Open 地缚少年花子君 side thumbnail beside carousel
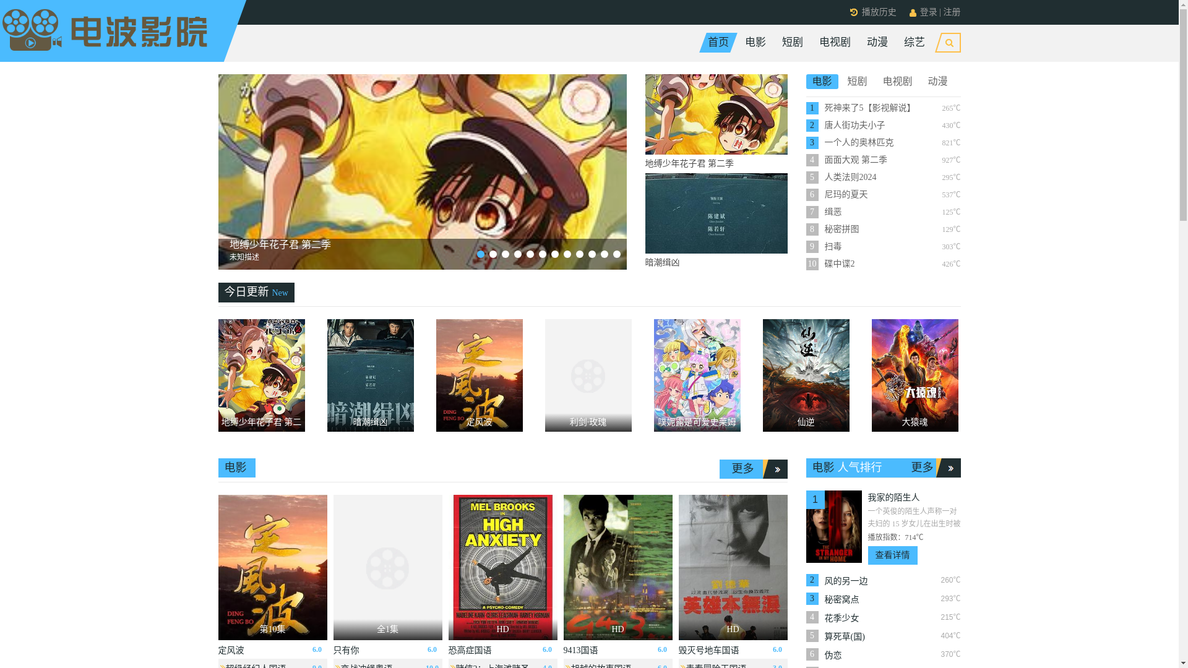The image size is (1188, 668). (x=717, y=114)
